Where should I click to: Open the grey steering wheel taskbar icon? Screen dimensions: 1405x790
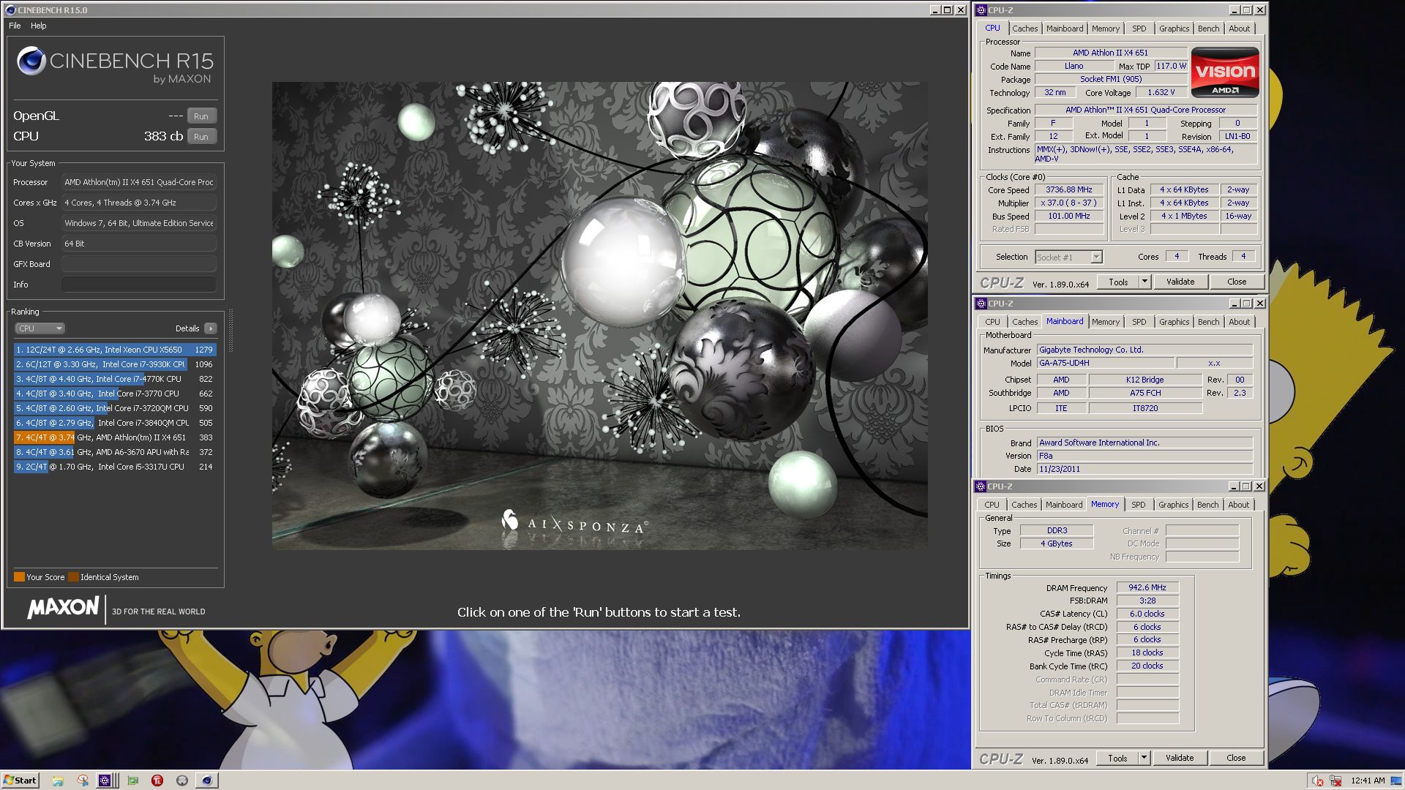[182, 780]
